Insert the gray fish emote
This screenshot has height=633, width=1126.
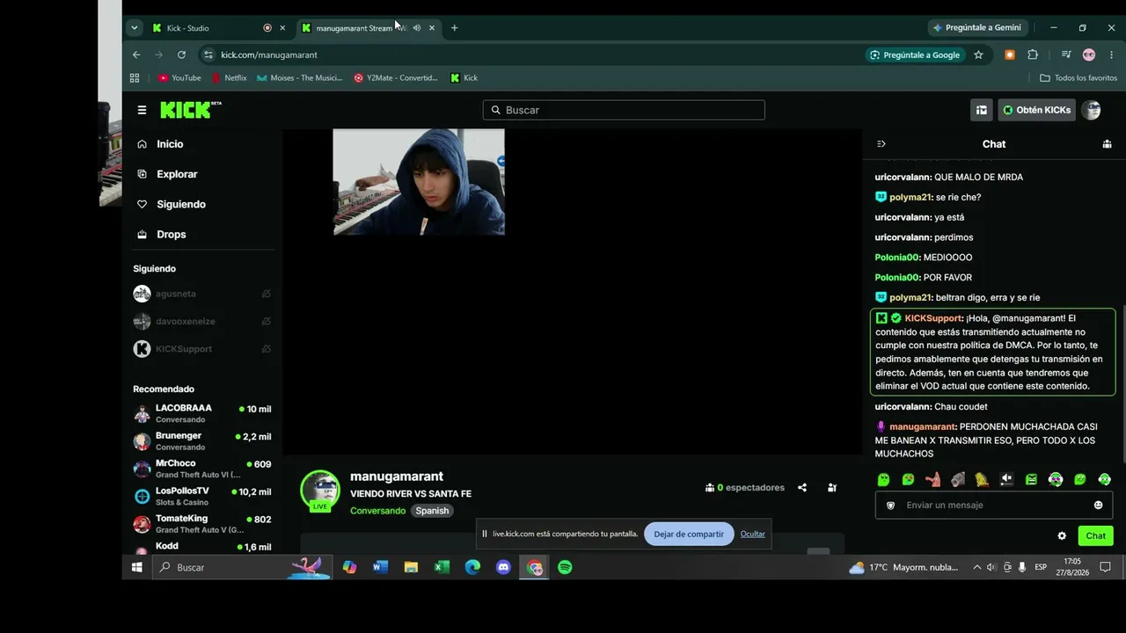point(958,479)
